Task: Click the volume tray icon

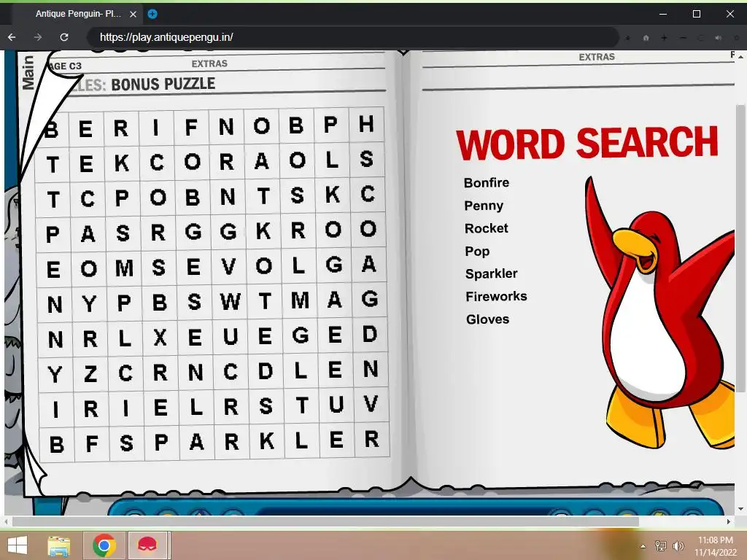Action: click(678, 545)
